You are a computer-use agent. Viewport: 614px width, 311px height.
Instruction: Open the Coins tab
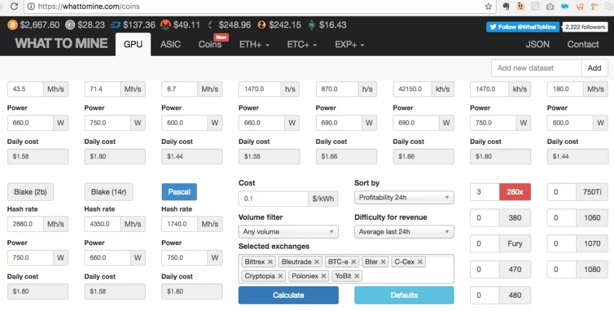click(x=210, y=44)
